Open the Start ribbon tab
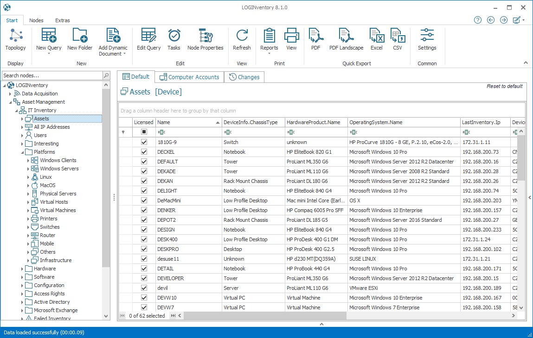The image size is (533, 338). tap(12, 20)
